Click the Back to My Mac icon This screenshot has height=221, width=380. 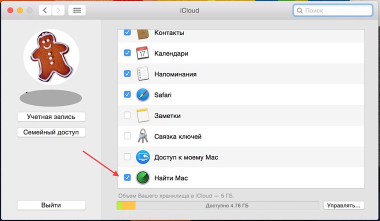tap(142, 157)
